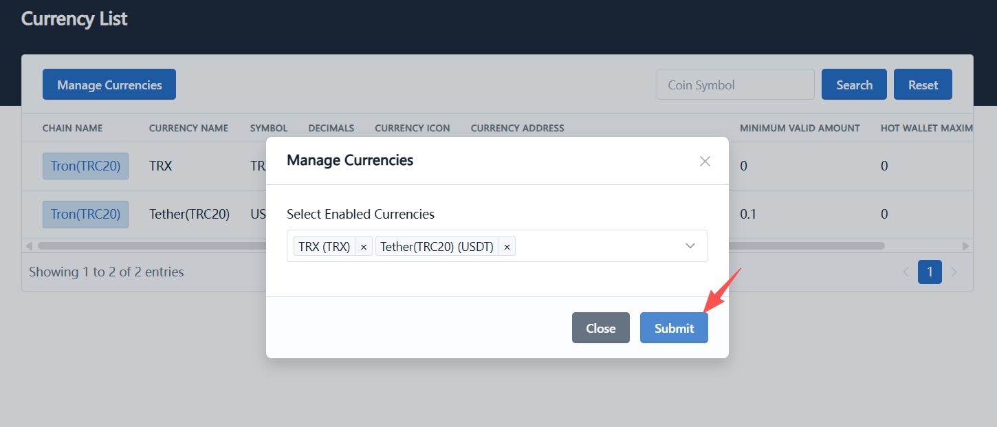The image size is (997, 427).
Task: Click the left scroll arrow of the table
Action: coord(28,245)
